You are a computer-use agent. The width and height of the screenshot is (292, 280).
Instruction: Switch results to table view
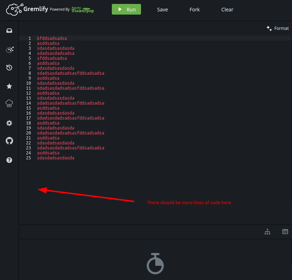(285, 232)
